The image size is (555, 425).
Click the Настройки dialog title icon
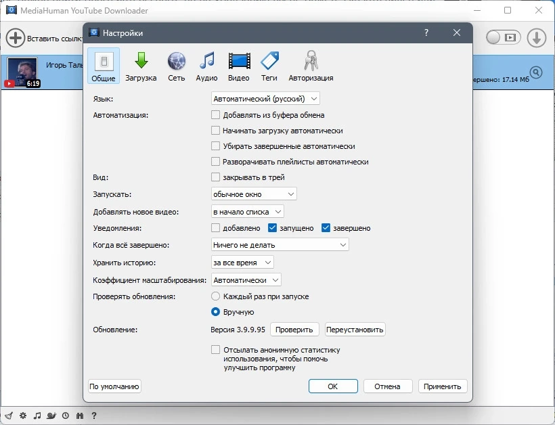click(94, 32)
